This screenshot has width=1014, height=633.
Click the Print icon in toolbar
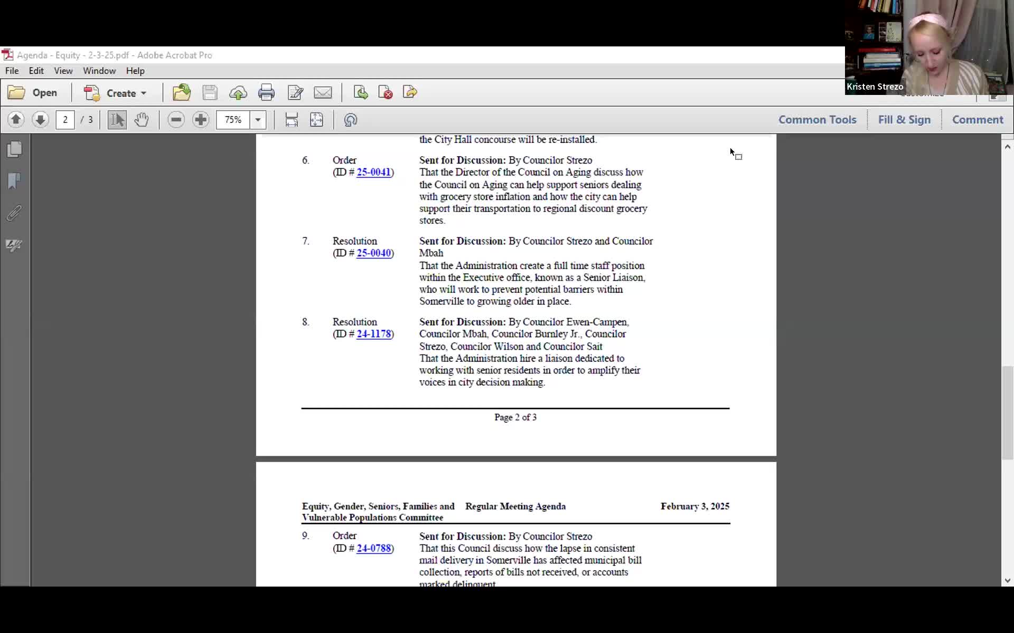pos(266,93)
